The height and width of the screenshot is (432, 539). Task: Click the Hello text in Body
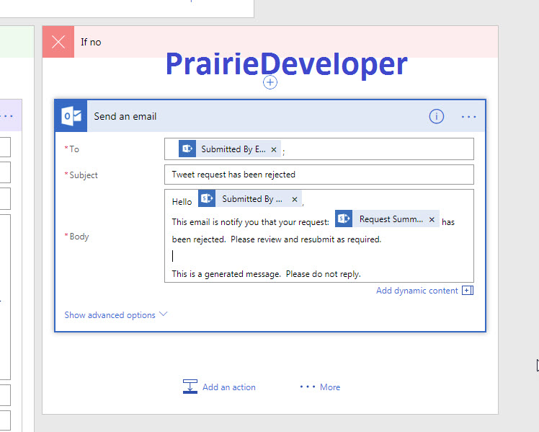[x=182, y=202]
